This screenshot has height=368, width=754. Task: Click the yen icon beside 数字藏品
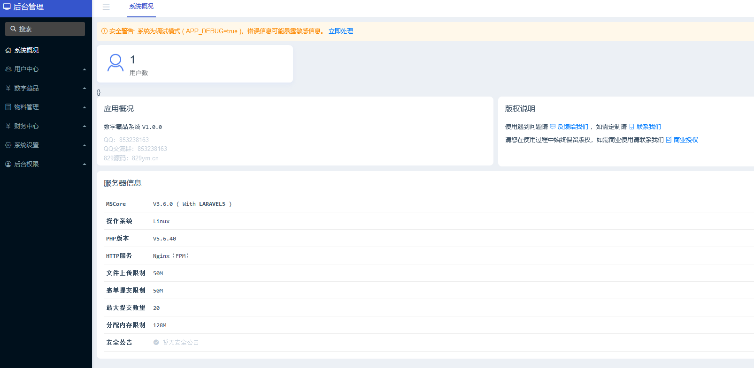[8, 88]
